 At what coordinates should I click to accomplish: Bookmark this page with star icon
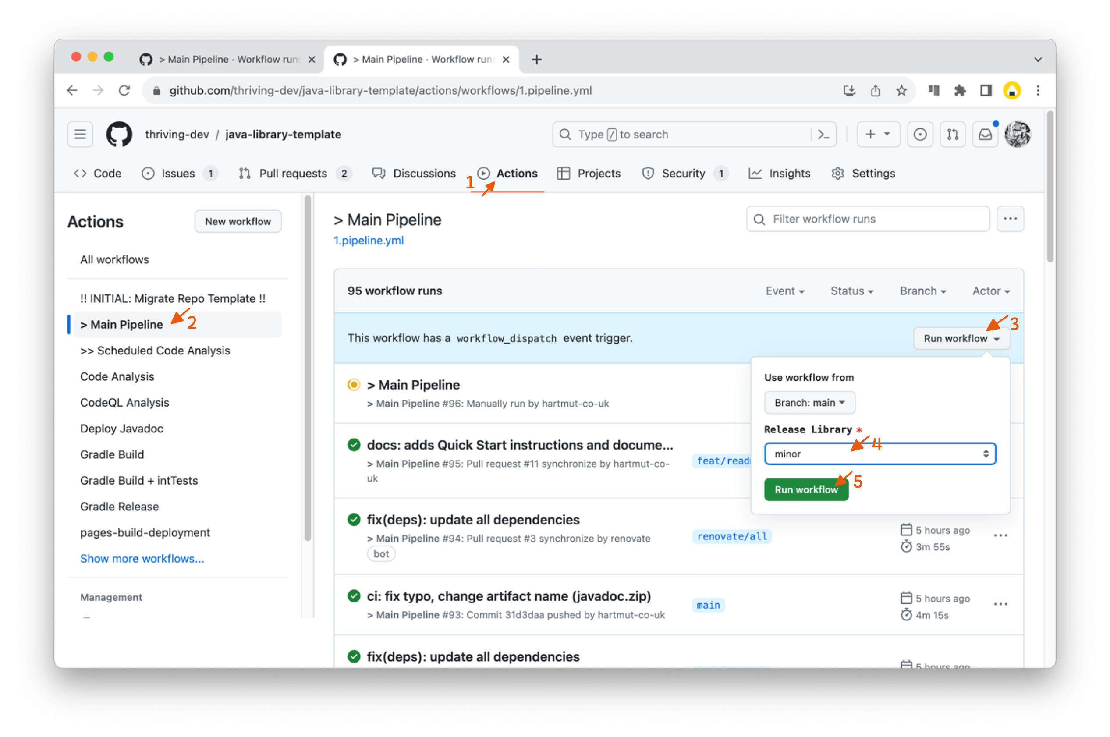tap(901, 90)
